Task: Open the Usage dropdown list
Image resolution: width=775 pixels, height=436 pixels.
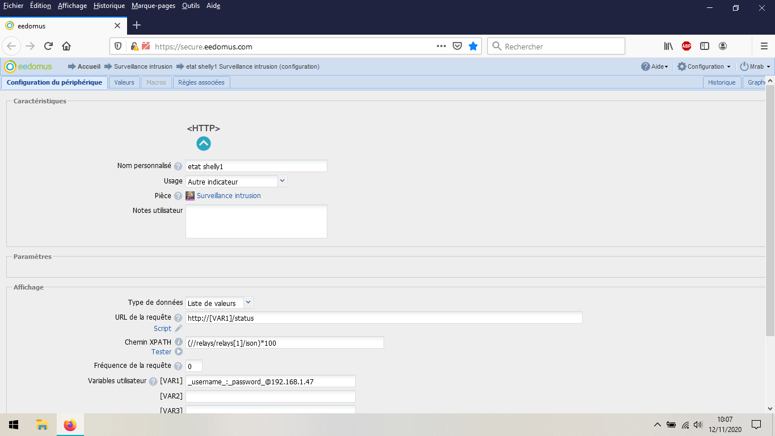Action: click(x=282, y=181)
